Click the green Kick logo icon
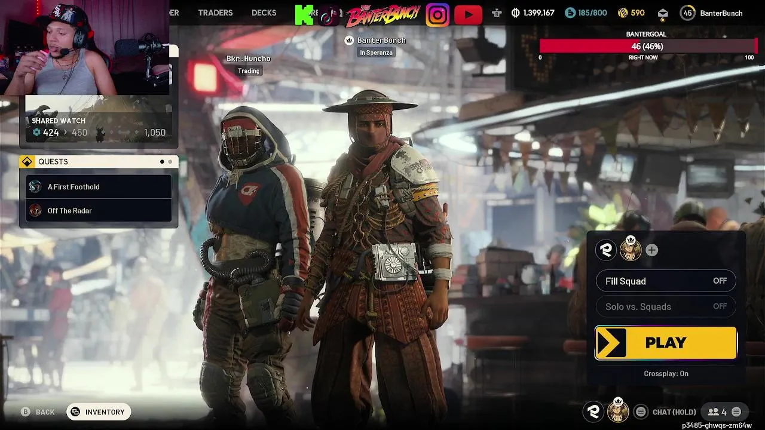Image resolution: width=765 pixels, height=430 pixels. coord(304,15)
